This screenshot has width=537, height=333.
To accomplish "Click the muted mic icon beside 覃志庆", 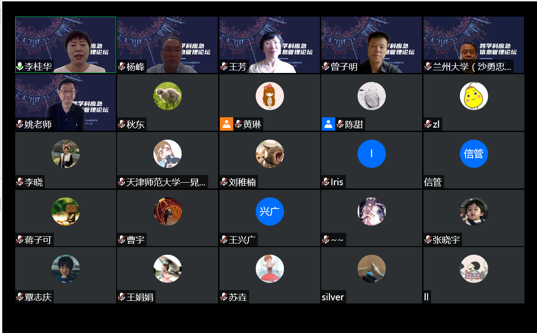I will [x=20, y=297].
